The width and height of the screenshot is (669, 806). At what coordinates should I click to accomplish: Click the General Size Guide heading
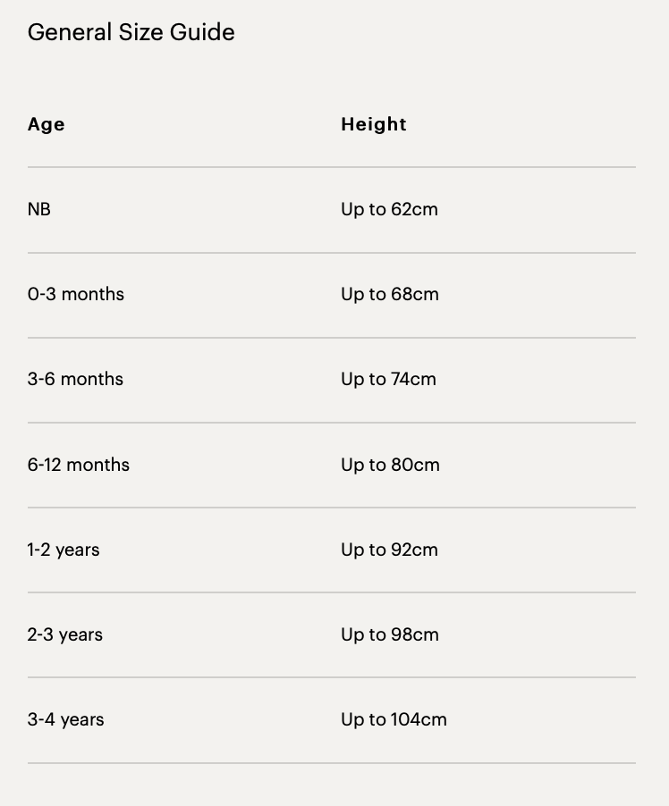pyautogui.click(x=131, y=32)
